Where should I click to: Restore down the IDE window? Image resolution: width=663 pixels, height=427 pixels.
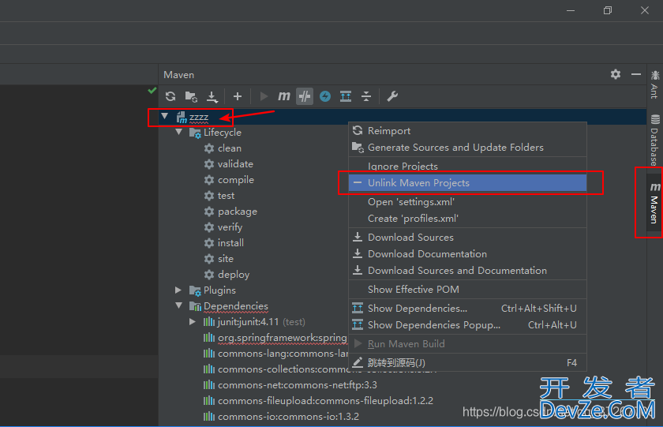coord(608,10)
